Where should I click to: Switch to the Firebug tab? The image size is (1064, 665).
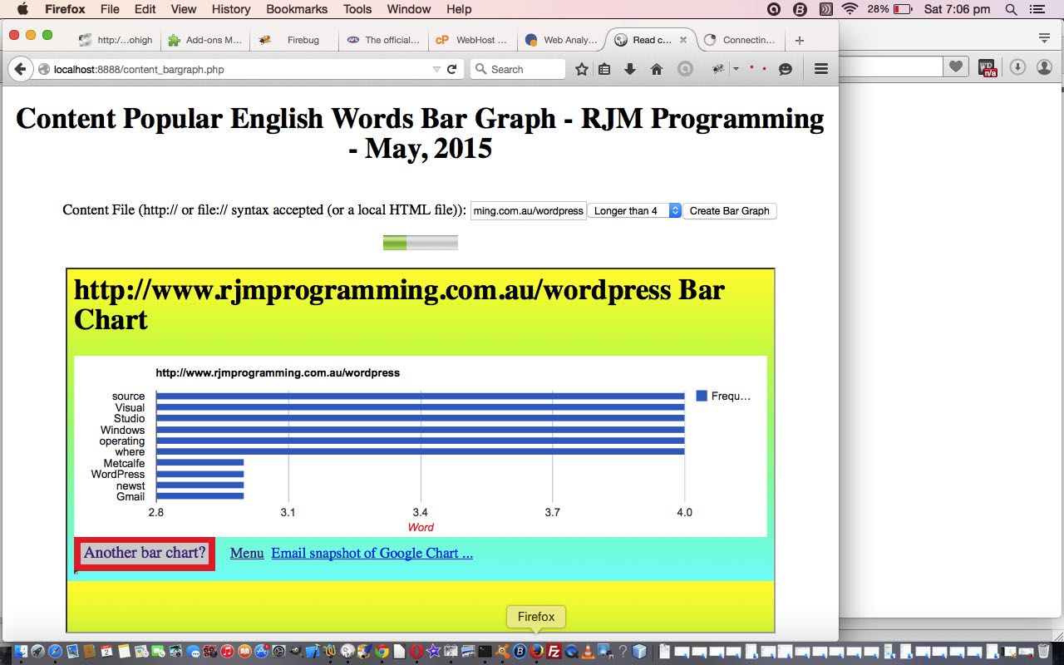click(295, 40)
